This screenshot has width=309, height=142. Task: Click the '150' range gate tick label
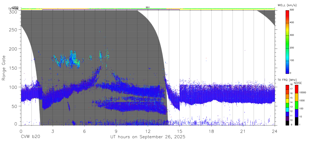pos(13,68)
